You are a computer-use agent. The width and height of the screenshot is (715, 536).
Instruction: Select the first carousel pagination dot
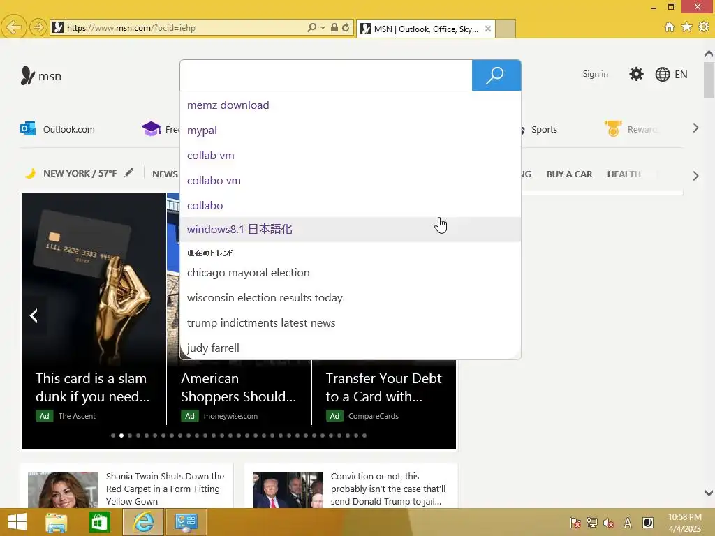click(x=113, y=435)
